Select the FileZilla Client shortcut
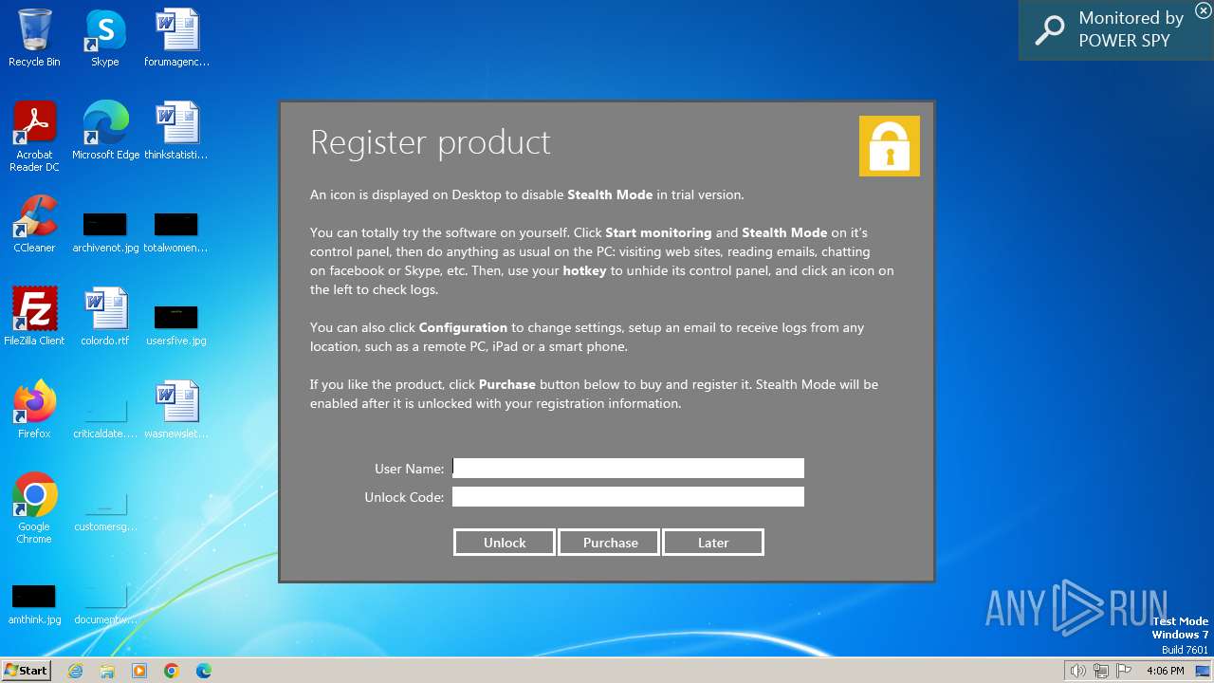 pyautogui.click(x=34, y=317)
